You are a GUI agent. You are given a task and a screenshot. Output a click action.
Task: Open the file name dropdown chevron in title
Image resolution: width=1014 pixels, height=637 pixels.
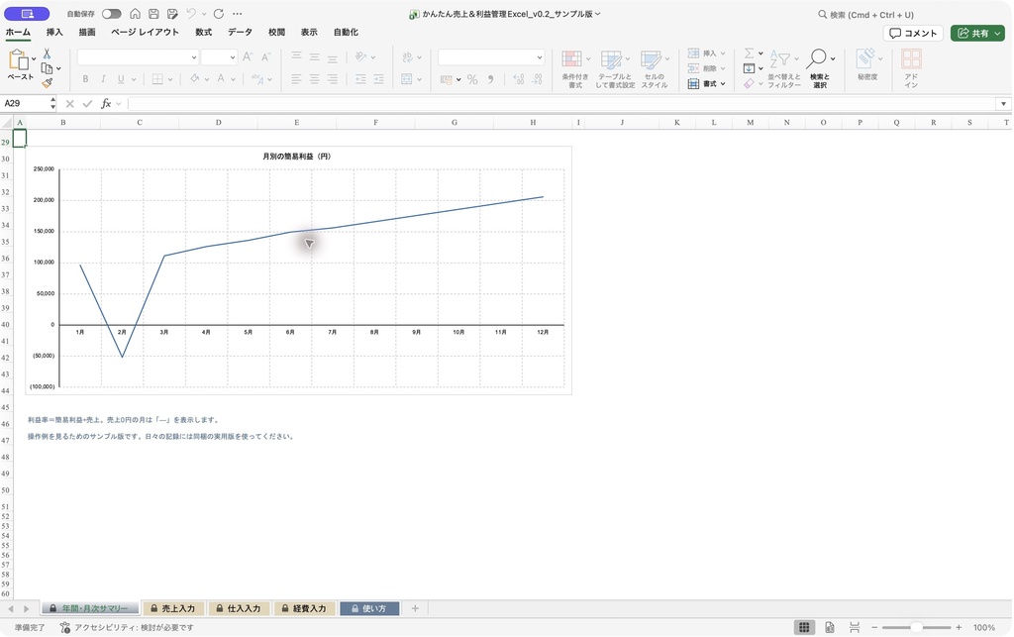(597, 14)
